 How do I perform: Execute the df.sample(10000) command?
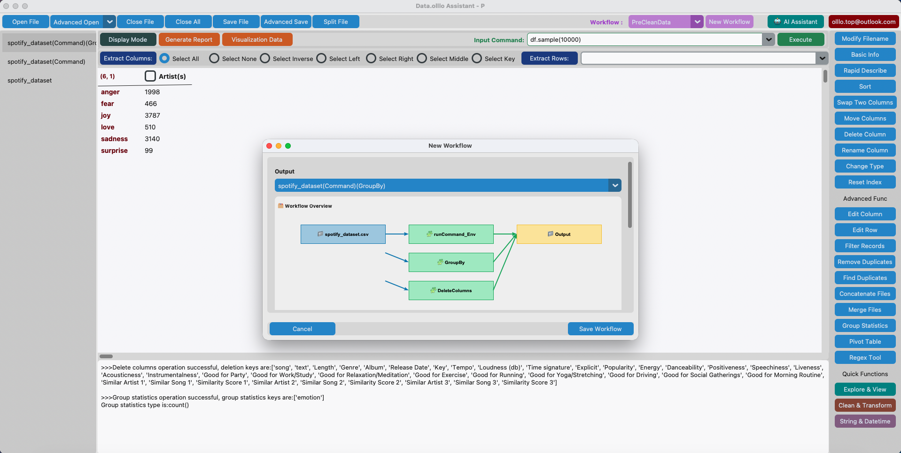tap(800, 39)
